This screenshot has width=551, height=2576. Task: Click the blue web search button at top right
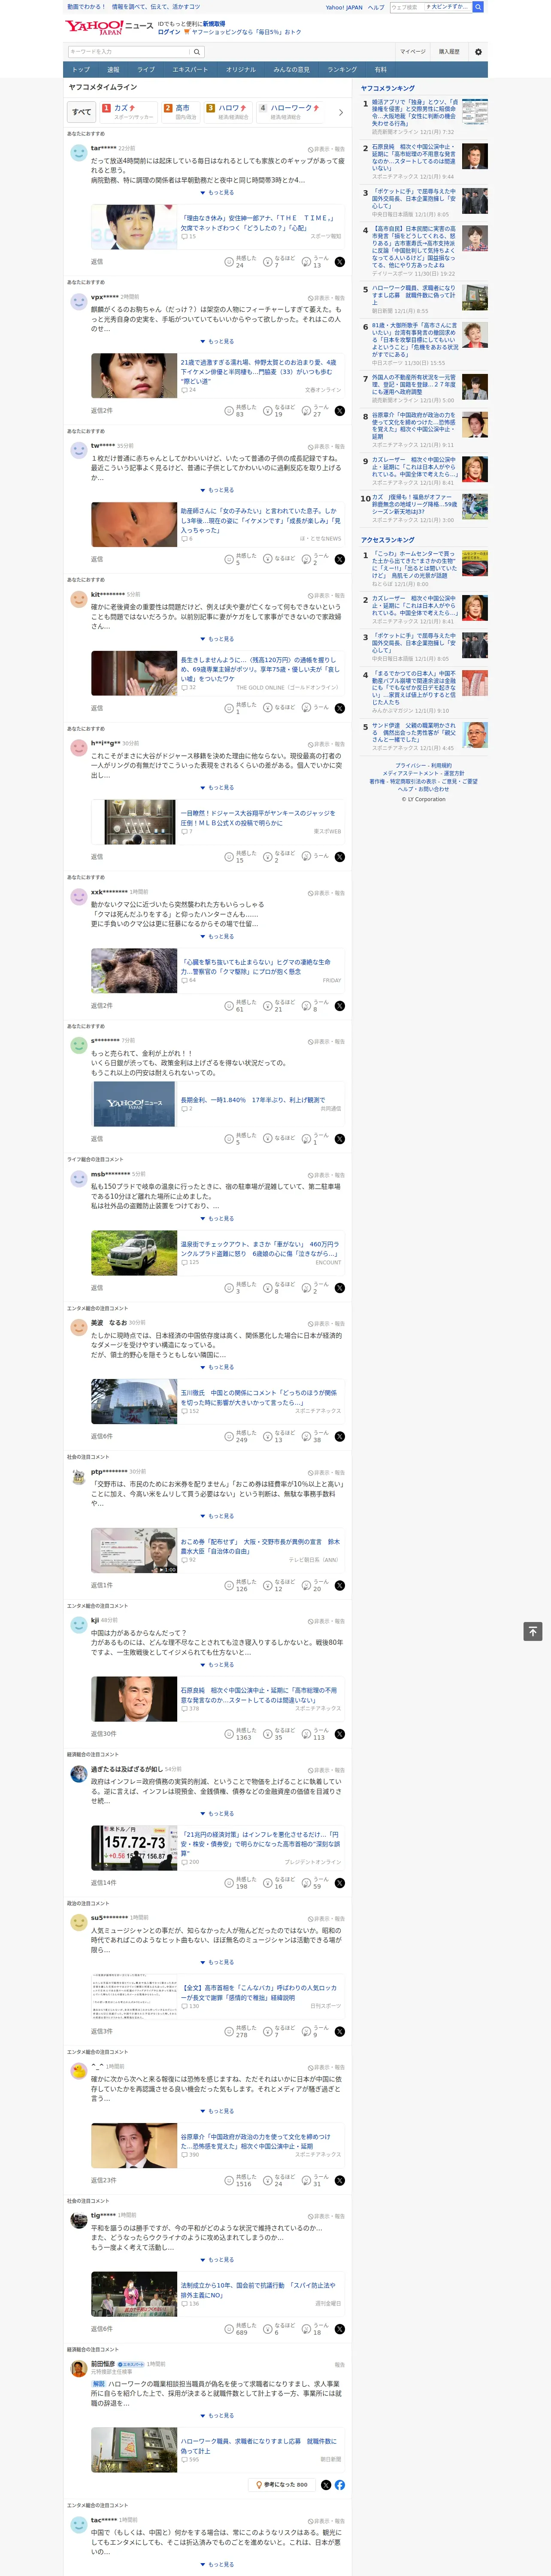click(478, 7)
